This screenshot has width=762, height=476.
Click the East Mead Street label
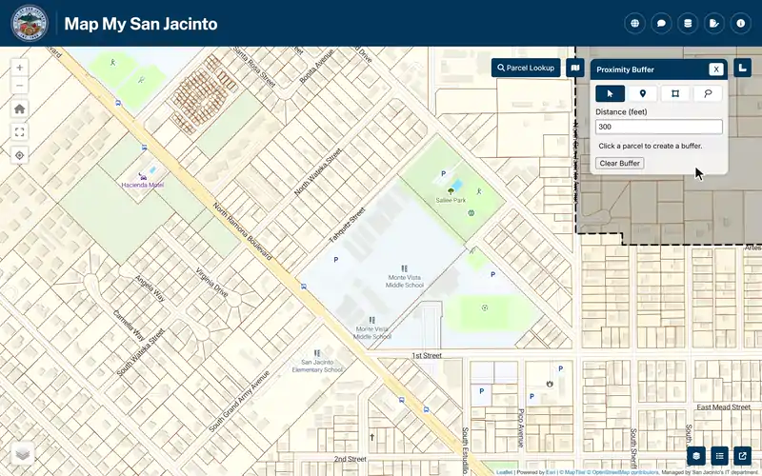[x=724, y=407]
